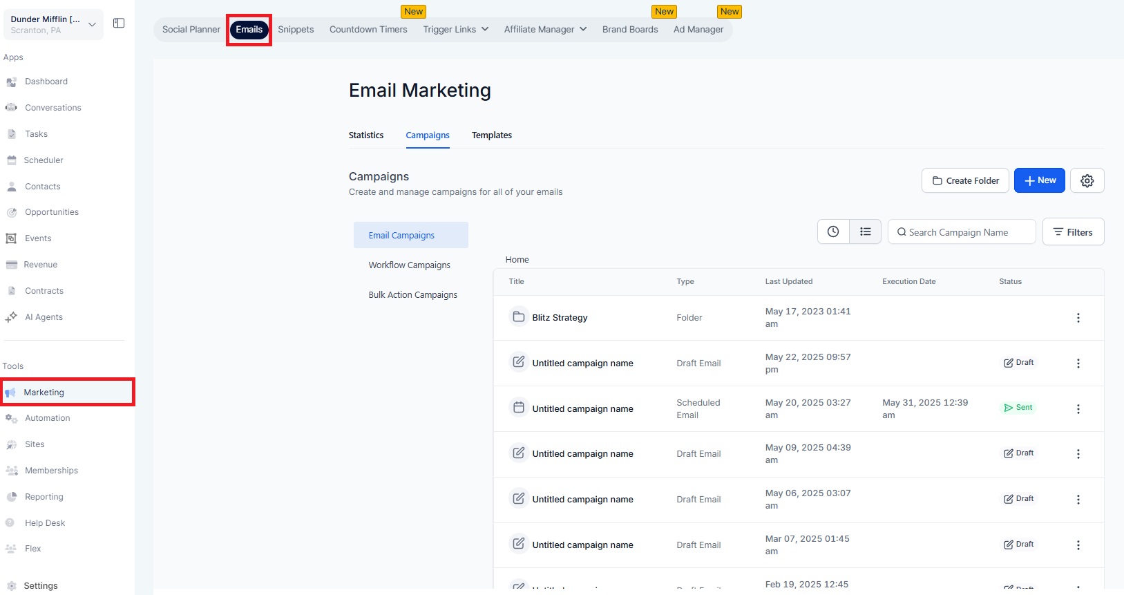Image resolution: width=1124 pixels, height=595 pixels.
Task: Open the Revenue card icon
Action: click(11, 265)
